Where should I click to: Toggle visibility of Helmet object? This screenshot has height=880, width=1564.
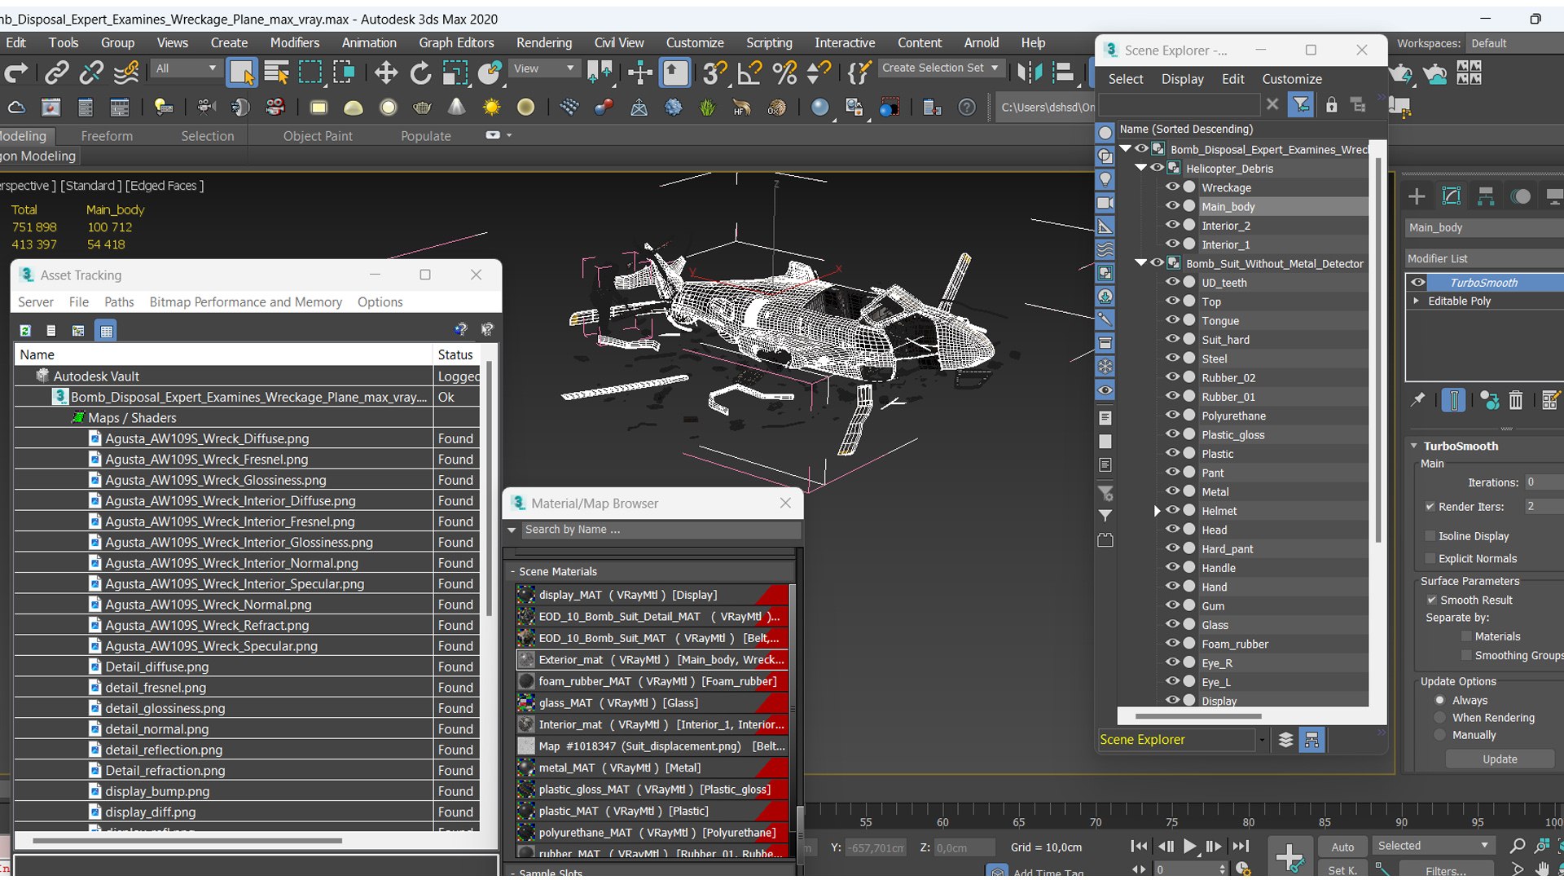coord(1172,510)
